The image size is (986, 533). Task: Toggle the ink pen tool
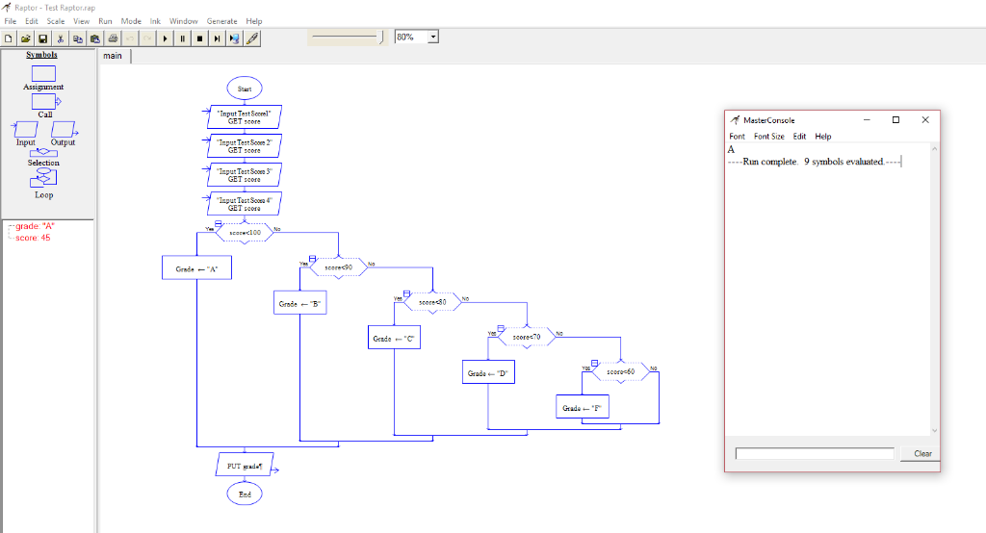[x=252, y=38]
